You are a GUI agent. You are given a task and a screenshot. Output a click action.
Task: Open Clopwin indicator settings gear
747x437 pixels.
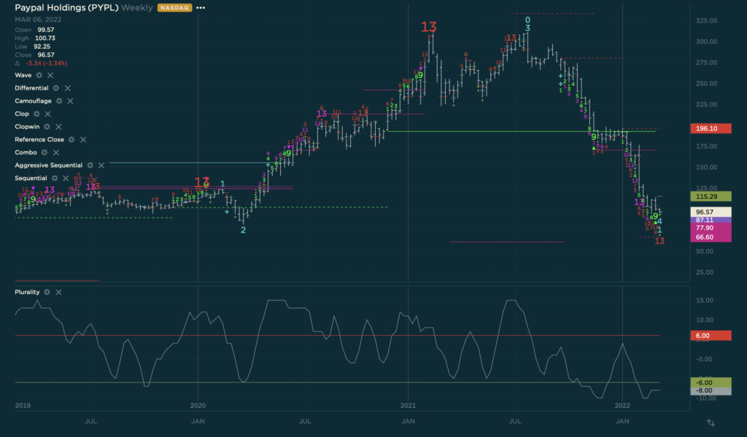(x=47, y=127)
